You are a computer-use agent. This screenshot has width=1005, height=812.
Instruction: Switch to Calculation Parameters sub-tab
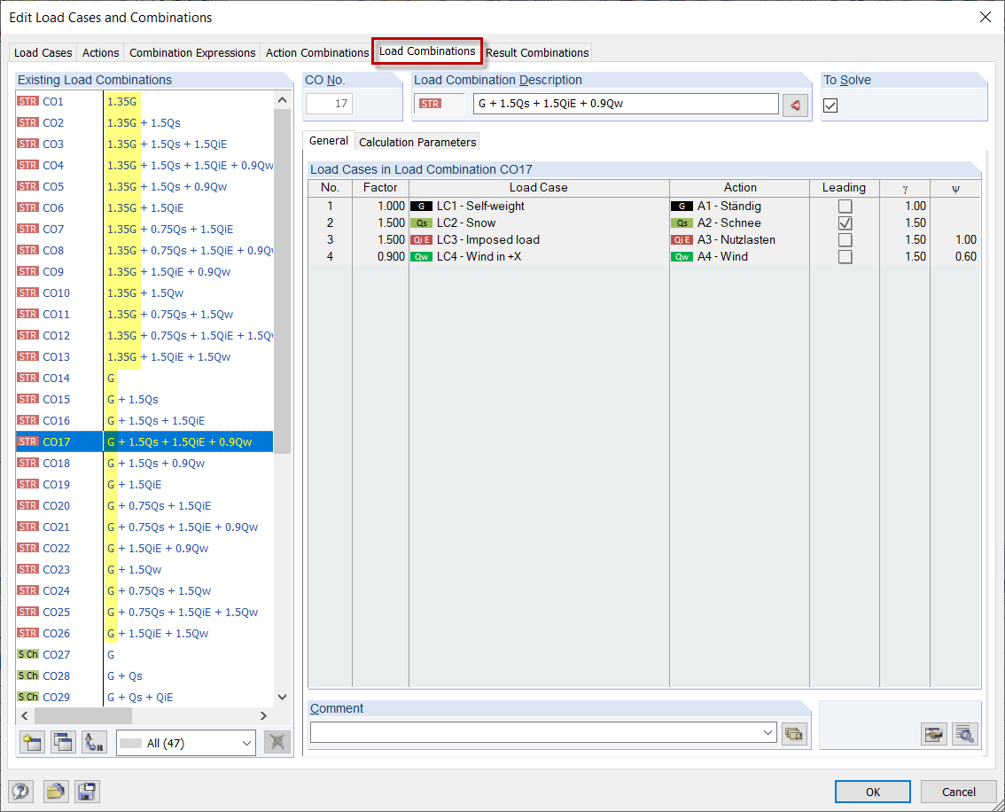(x=417, y=142)
